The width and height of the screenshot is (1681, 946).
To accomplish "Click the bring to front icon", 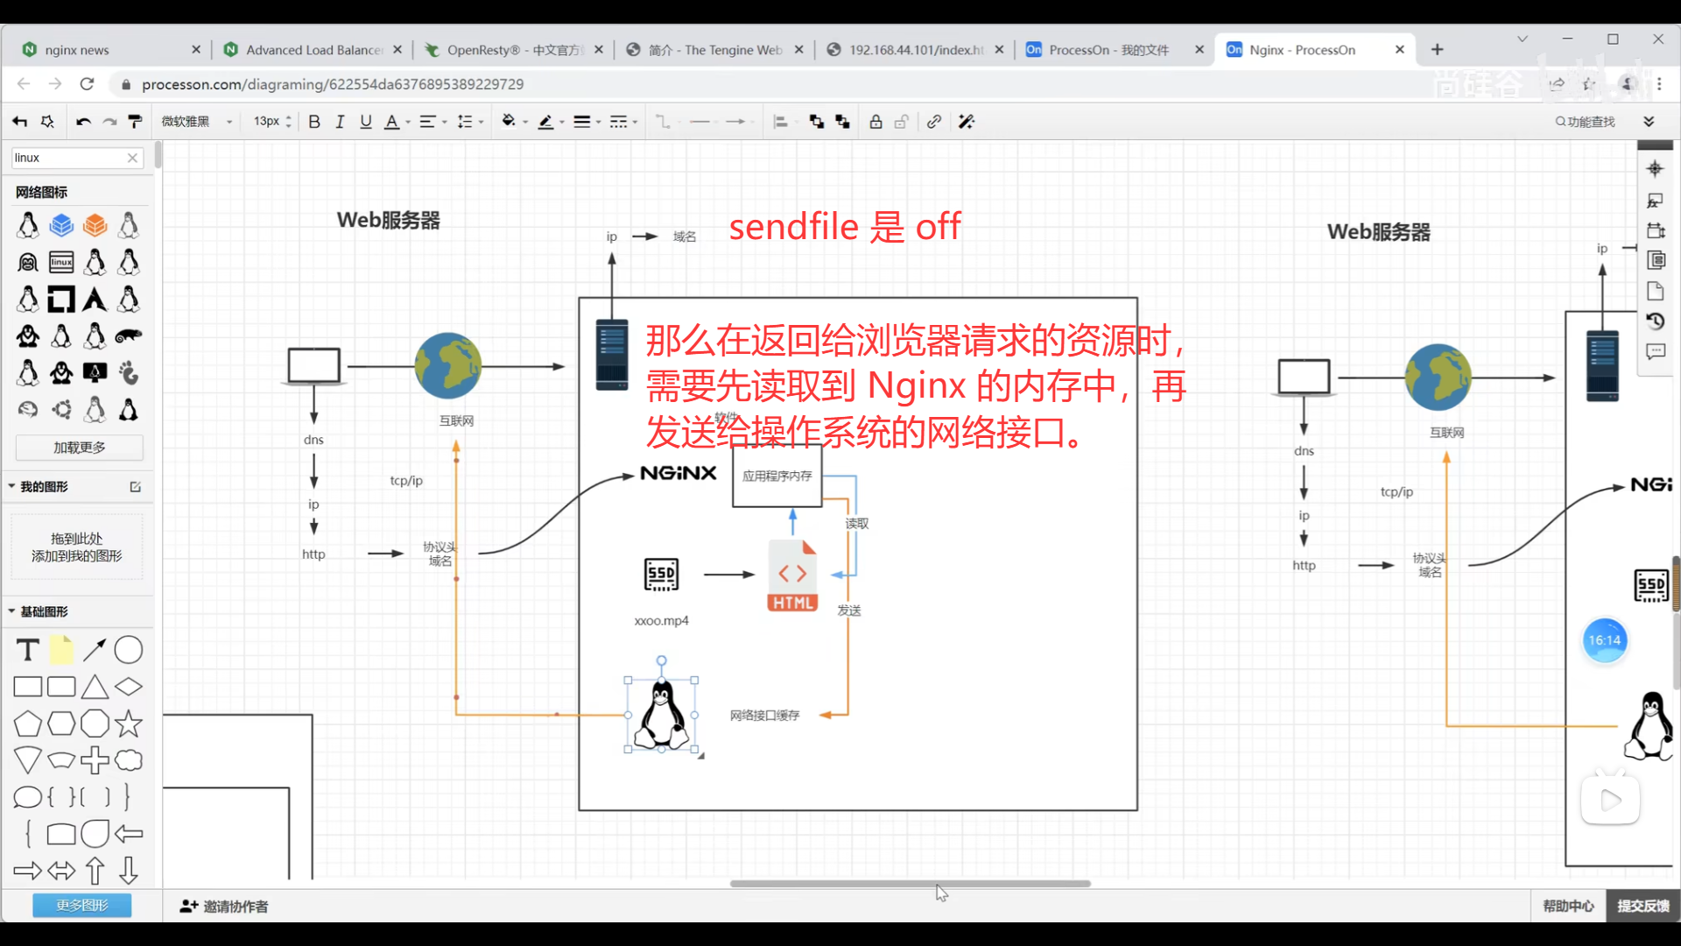I will click(x=816, y=122).
